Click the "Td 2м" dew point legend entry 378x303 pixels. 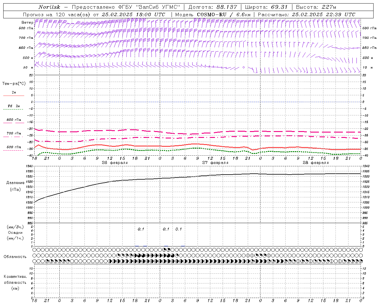pos(14,106)
